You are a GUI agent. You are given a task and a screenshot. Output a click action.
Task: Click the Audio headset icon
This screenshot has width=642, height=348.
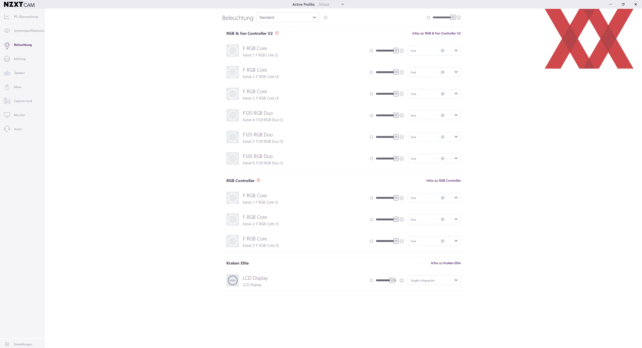click(x=7, y=129)
